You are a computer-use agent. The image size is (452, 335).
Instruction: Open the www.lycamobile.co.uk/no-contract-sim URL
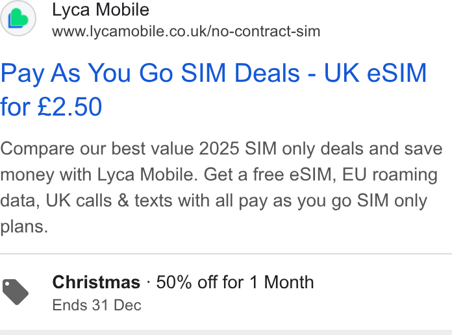(186, 31)
